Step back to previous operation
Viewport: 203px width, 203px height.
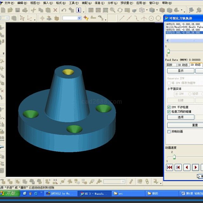[178, 167]
